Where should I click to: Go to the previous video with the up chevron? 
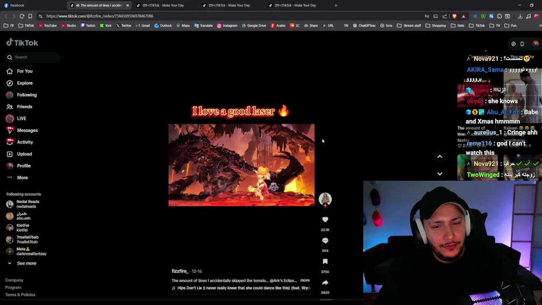pos(440,157)
